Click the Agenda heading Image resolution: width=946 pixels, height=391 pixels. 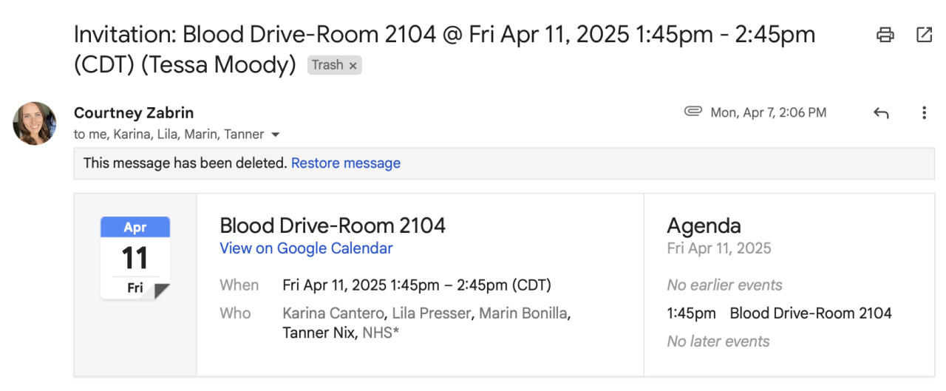[704, 225]
